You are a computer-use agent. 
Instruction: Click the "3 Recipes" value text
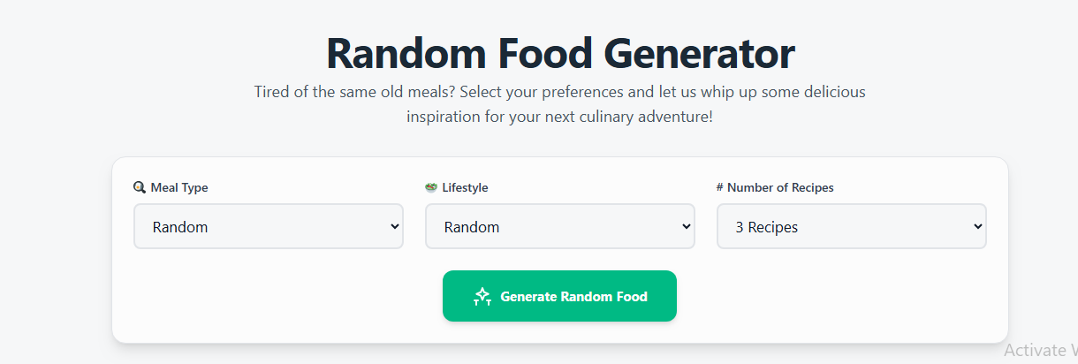pyautogui.click(x=767, y=227)
